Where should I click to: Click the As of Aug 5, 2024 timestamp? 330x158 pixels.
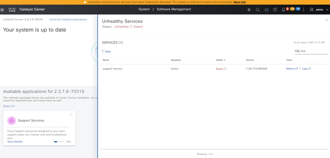point(309,42)
